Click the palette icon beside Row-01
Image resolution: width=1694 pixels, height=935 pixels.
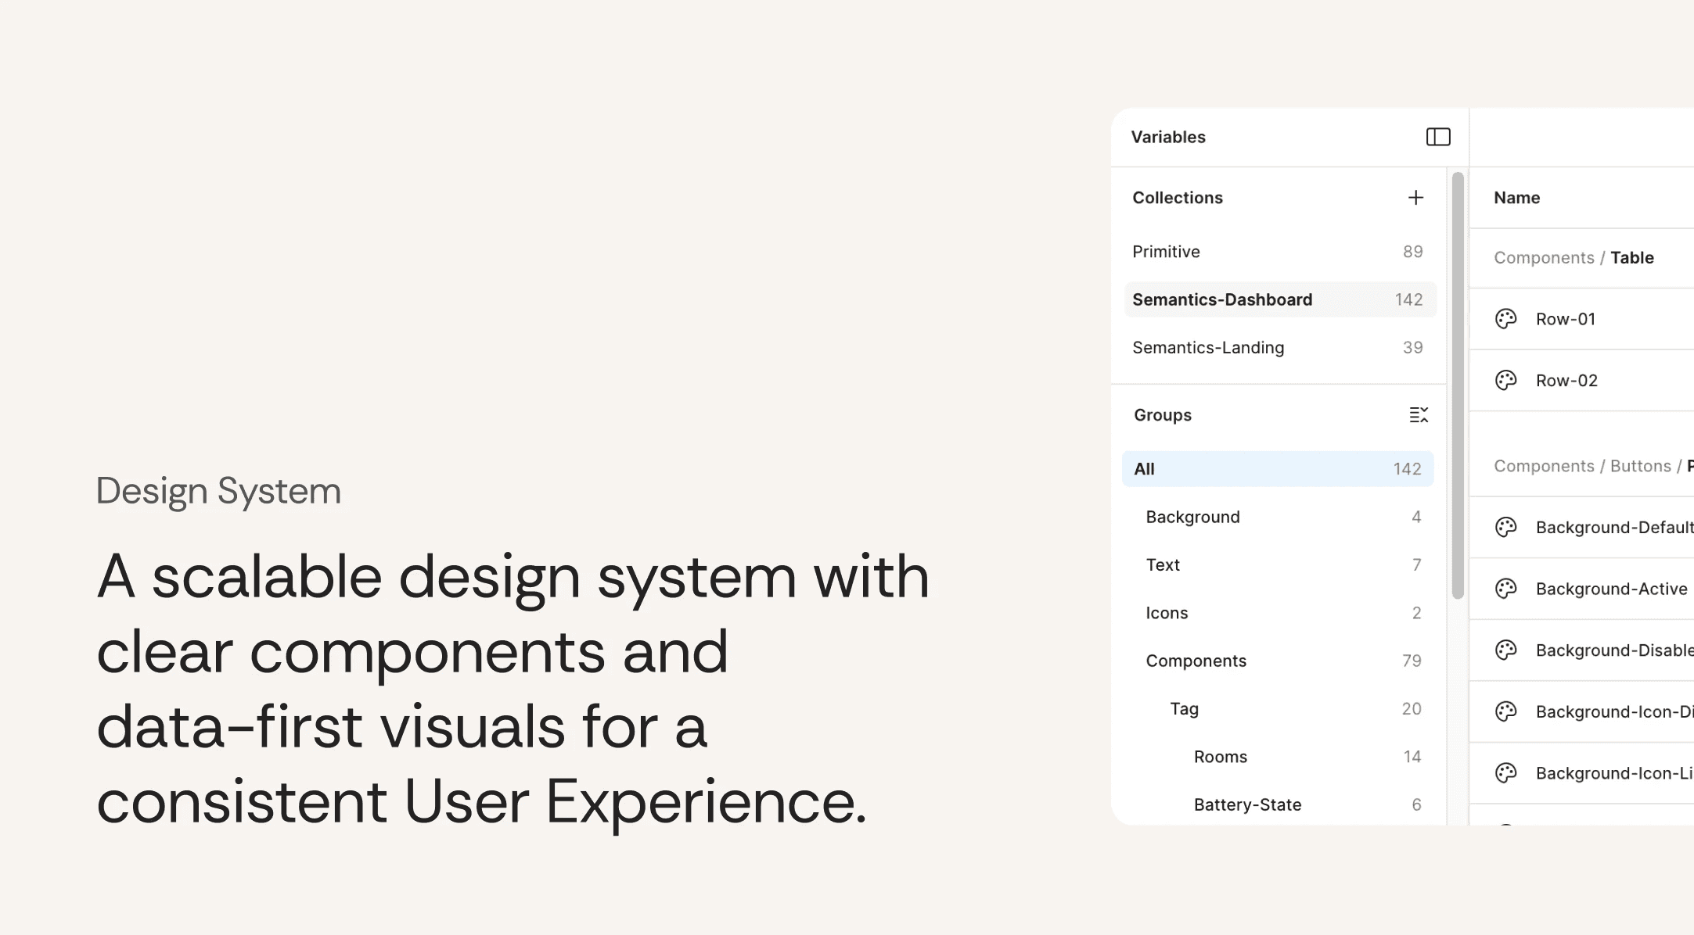coord(1506,319)
